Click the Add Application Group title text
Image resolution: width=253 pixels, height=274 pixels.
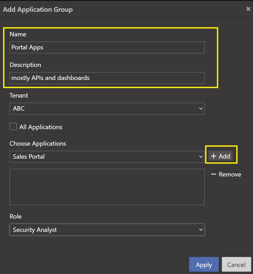coord(38,10)
